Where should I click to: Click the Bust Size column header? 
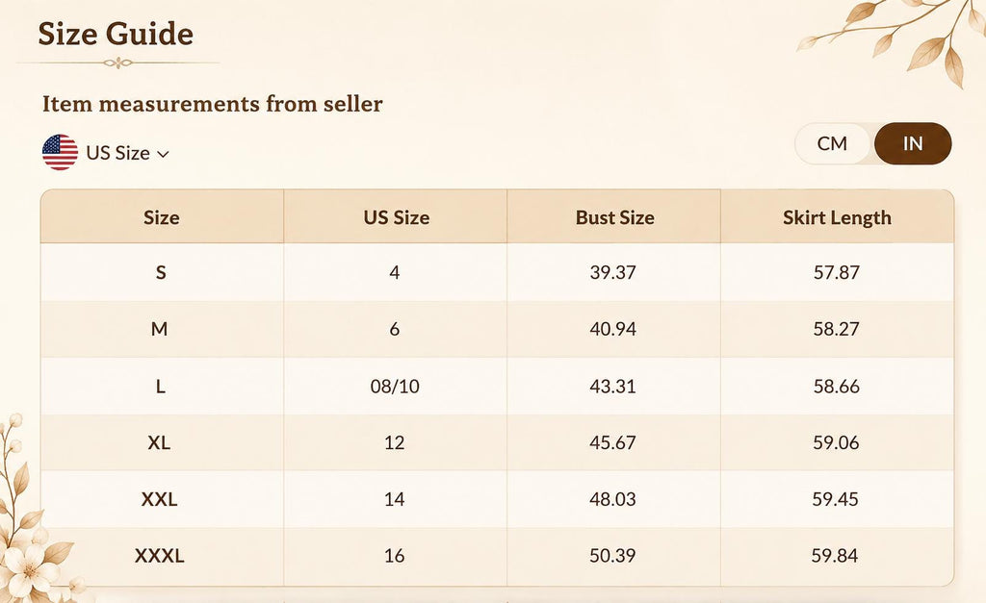pyautogui.click(x=614, y=217)
